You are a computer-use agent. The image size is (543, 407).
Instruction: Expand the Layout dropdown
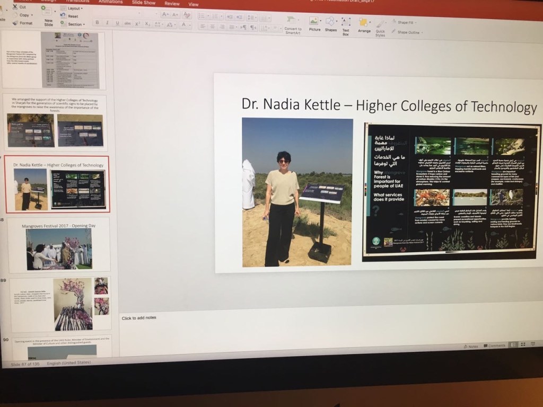pyautogui.click(x=74, y=8)
